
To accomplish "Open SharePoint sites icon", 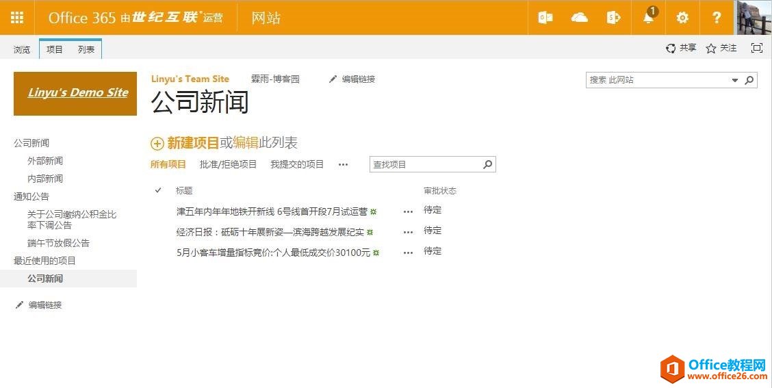I will [613, 18].
